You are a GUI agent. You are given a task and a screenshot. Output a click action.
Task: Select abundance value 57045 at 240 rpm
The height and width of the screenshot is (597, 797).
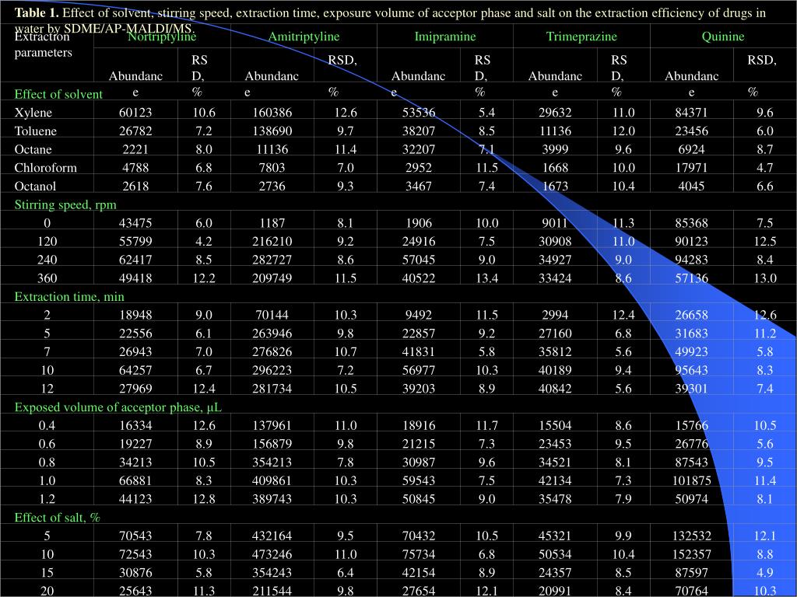(418, 260)
